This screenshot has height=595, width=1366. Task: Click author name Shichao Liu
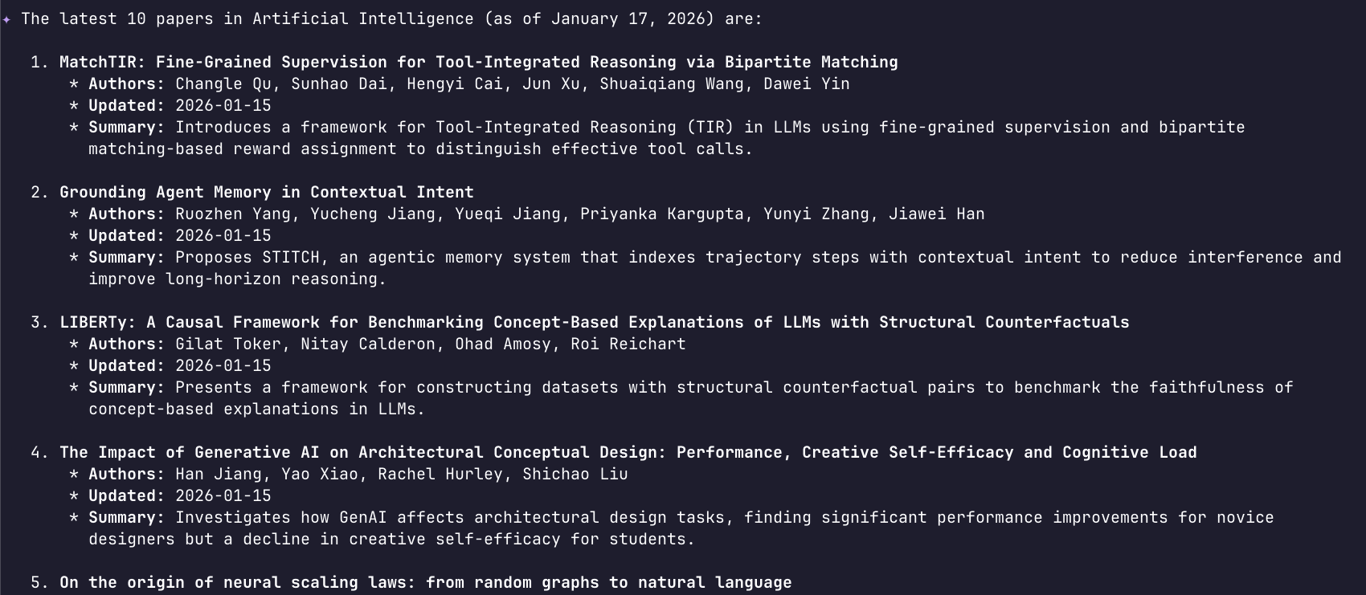click(x=575, y=474)
